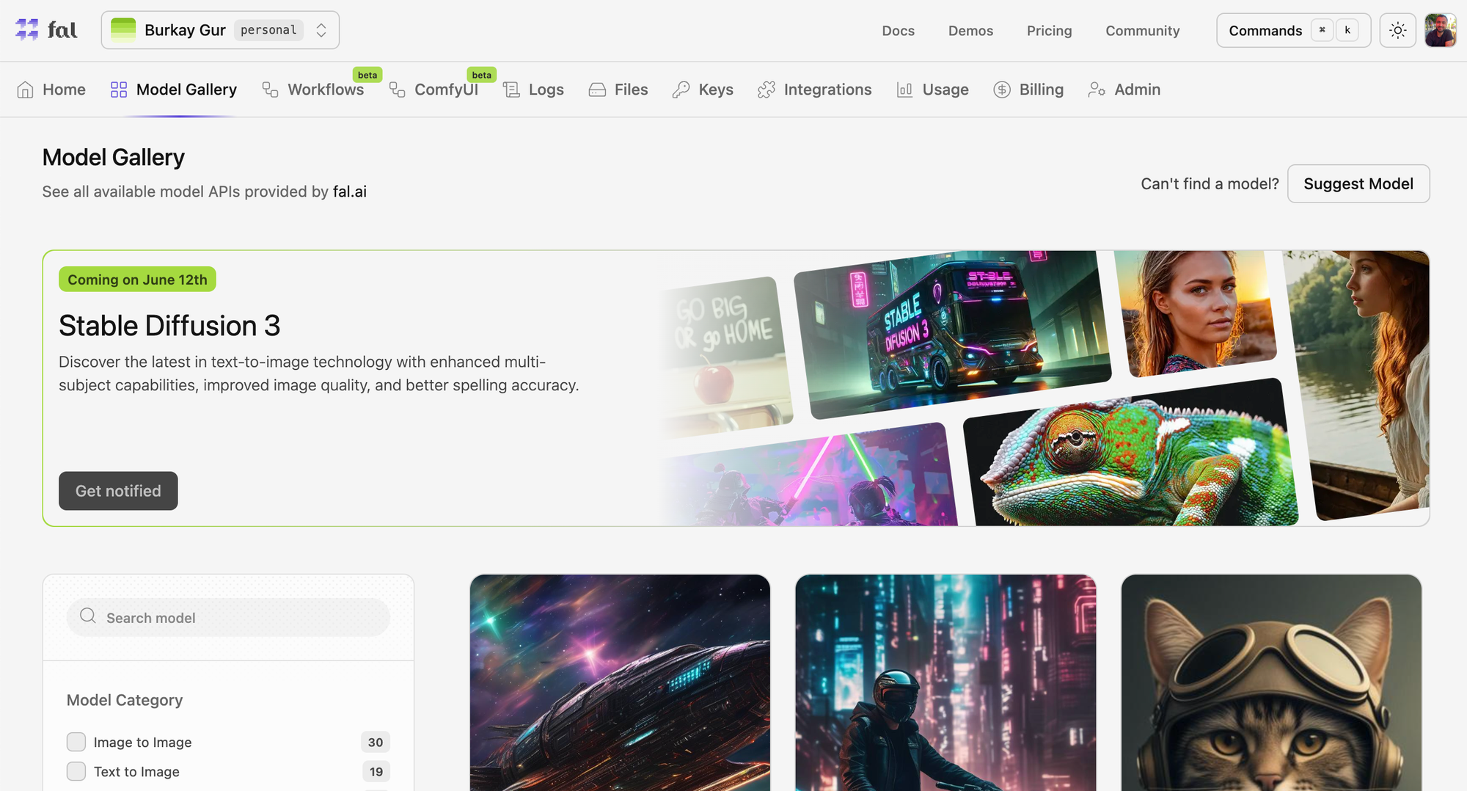
Task: Click the Files drive icon
Action: pyautogui.click(x=597, y=90)
